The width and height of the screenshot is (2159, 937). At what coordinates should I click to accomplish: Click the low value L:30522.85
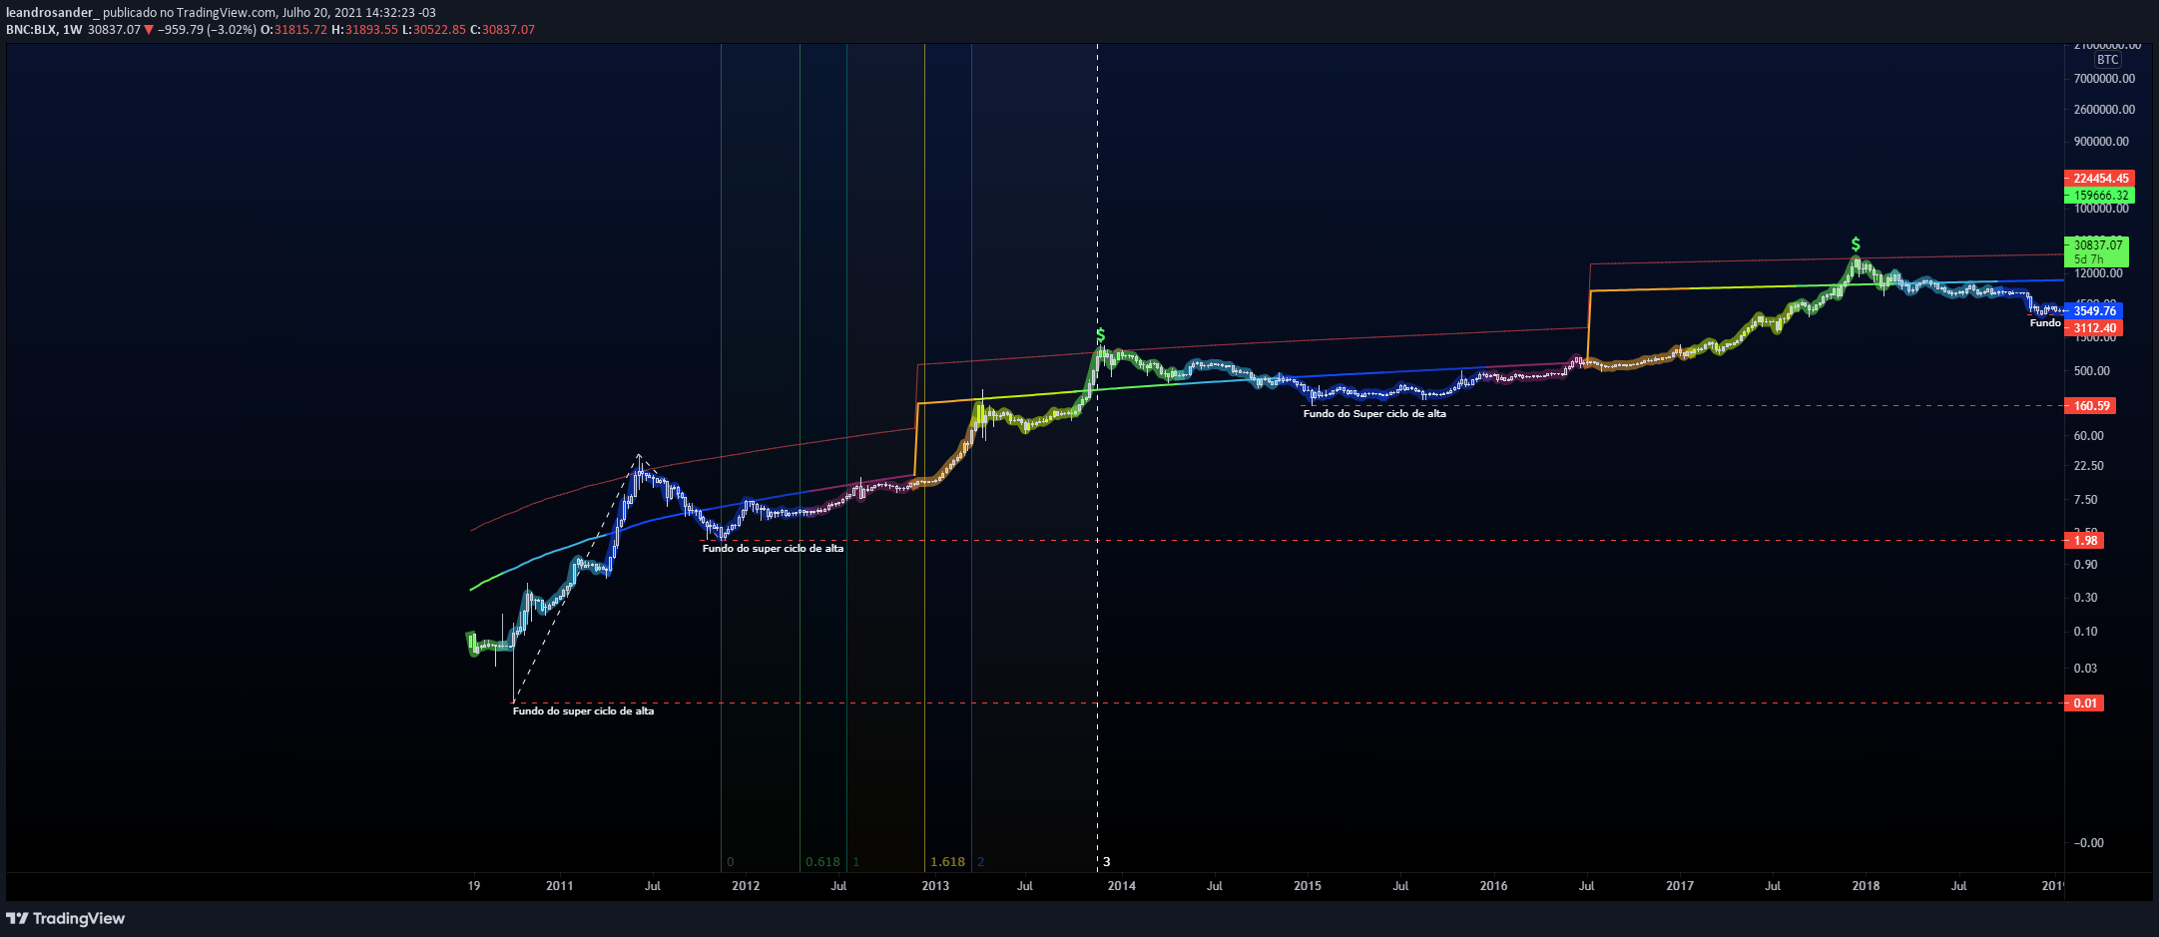click(433, 30)
